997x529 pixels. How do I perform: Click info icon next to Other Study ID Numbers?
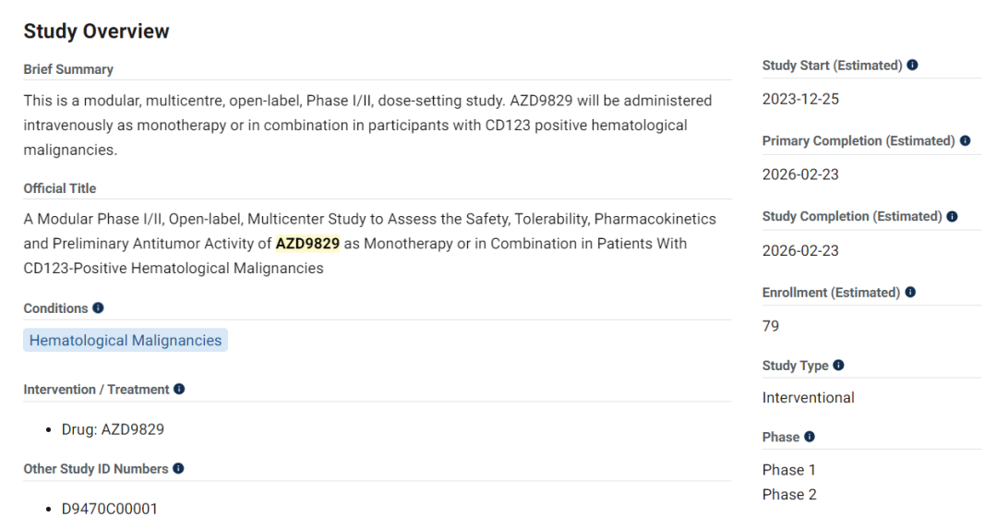tap(178, 469)
